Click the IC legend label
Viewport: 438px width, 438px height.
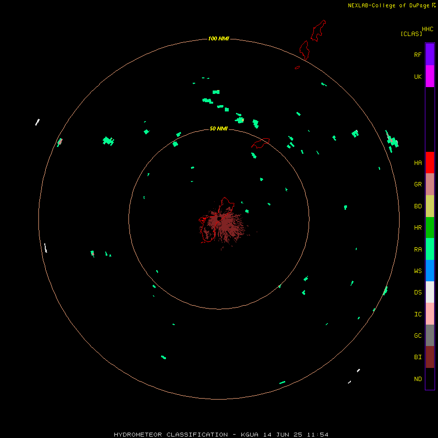click(418, 314)
